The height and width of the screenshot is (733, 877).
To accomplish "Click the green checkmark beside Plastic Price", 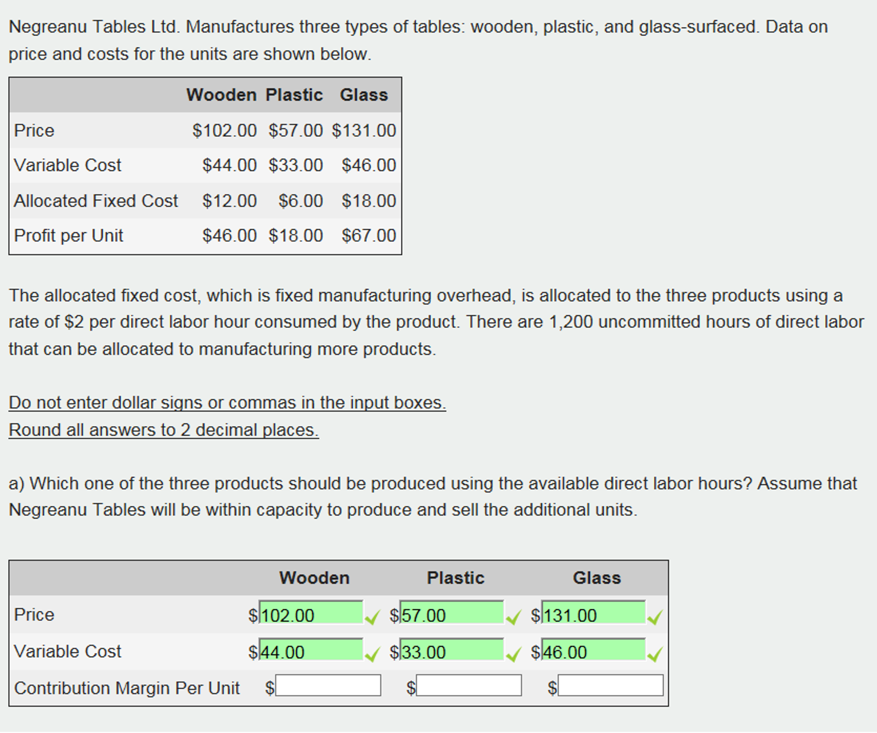I will click(x=514, y=617).
